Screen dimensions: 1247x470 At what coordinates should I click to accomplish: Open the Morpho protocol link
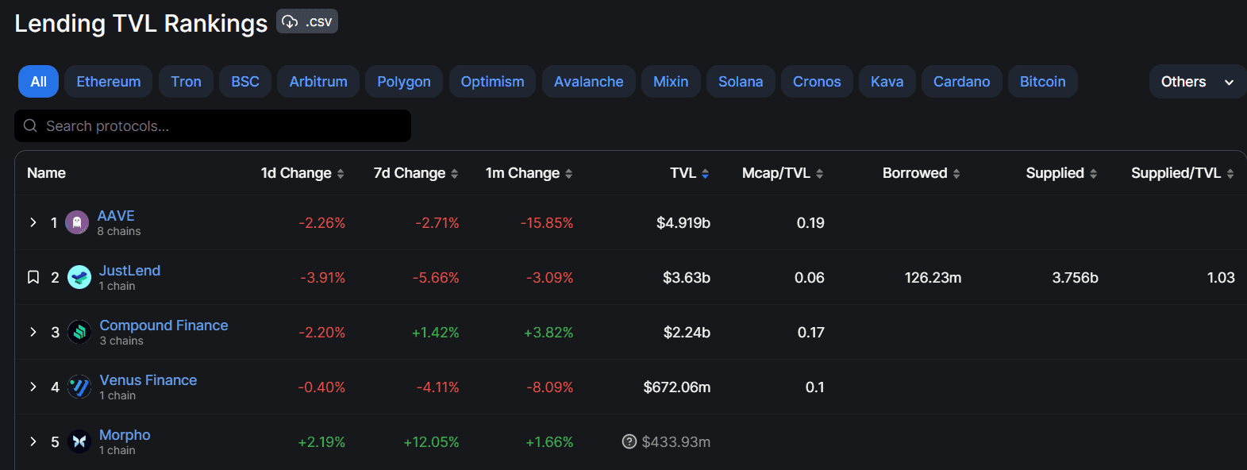coord(125,435)
